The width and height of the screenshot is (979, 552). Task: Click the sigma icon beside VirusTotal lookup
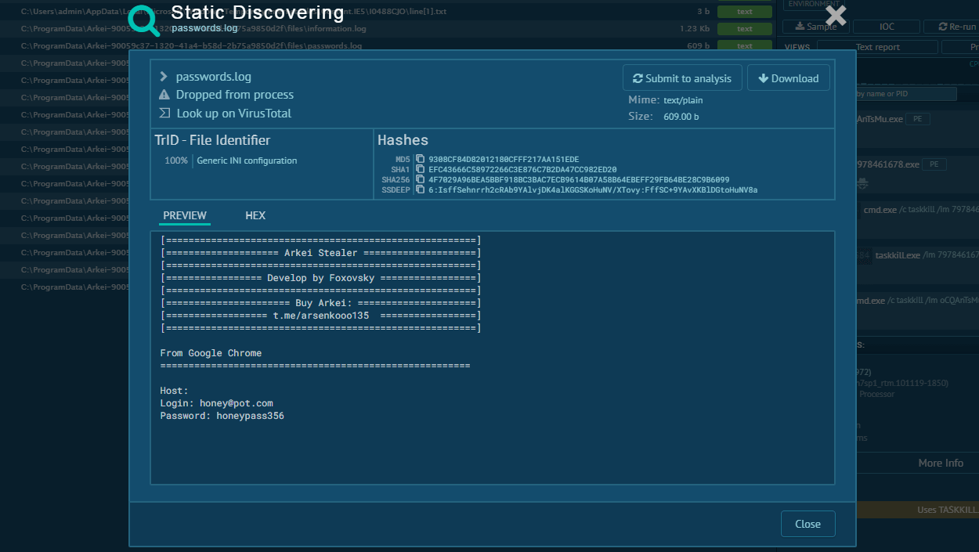click(164, 113)
